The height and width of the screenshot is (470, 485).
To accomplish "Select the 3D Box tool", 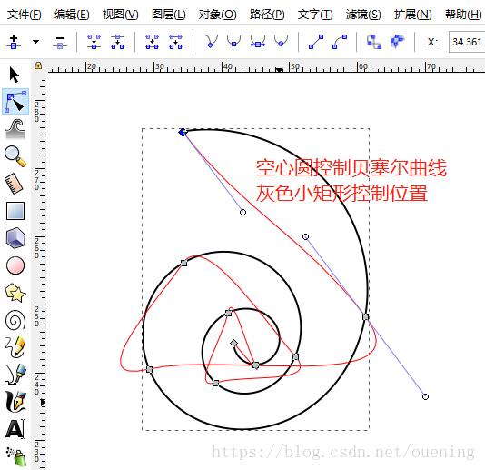I will (15, 238).
